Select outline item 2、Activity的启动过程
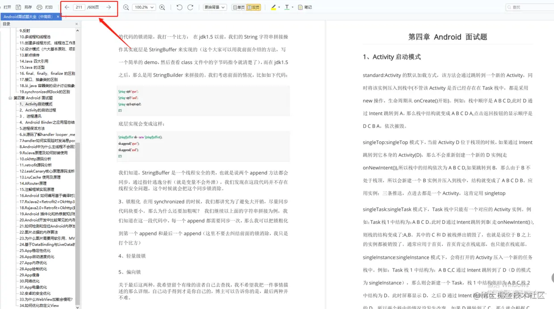The width and height of the screenshot is (554, 309). [x=38, y=110]
